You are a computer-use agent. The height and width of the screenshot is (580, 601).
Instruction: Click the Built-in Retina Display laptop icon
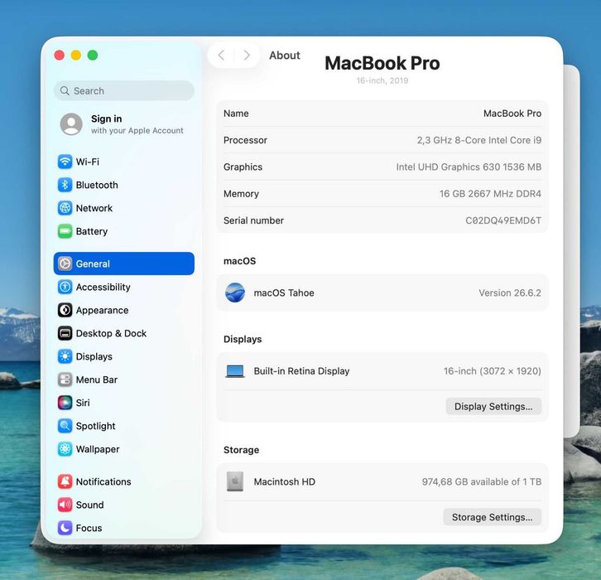pos(235,371)
